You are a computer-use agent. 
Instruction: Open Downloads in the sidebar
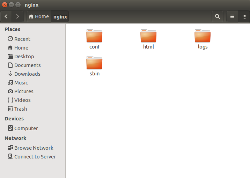(x=33, y=74)
